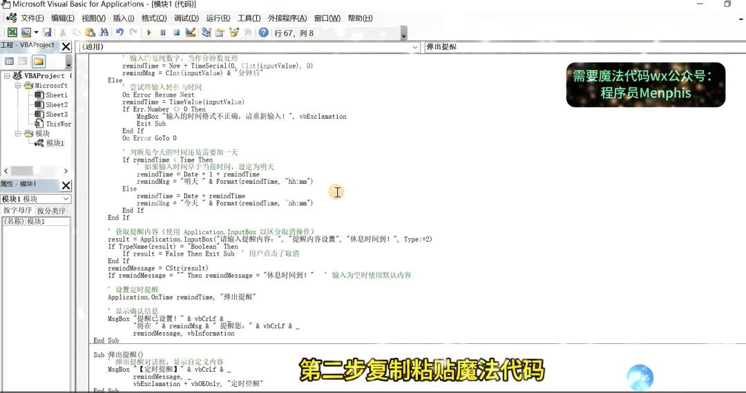Open Project Explorer toolbar icon
The width and height of the screenshot is (746, 393).
coord(206,32)
